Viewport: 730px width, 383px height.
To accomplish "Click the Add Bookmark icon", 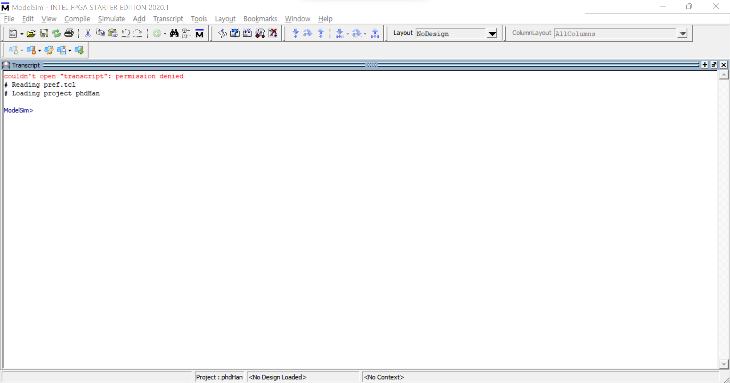I will (14, 50).
